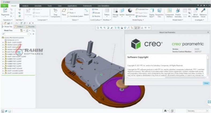Open Geometry selection filter combo box
Screen dimensions: 211x113
[x=197, y=111]
